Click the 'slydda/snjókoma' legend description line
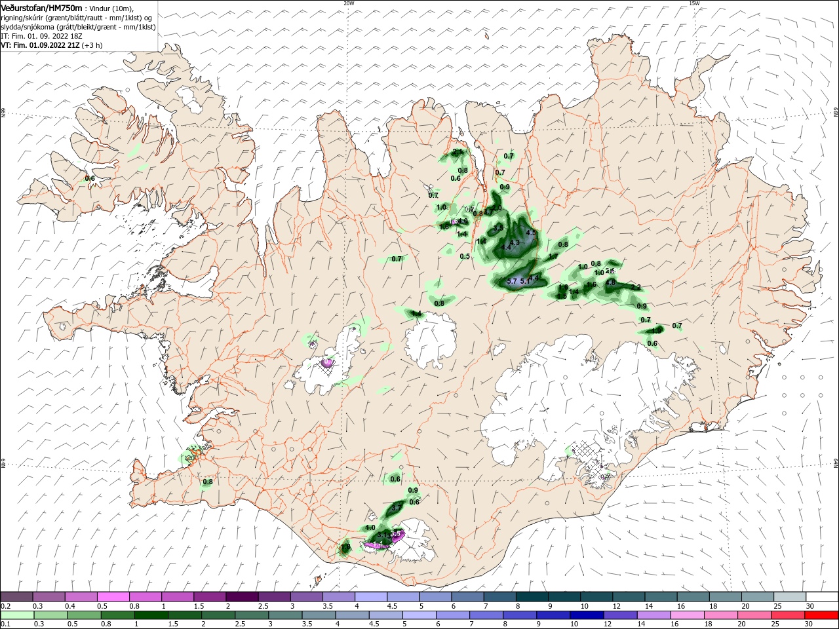The height and width of the screenshot is (629, 839). (x=78, y=27)
